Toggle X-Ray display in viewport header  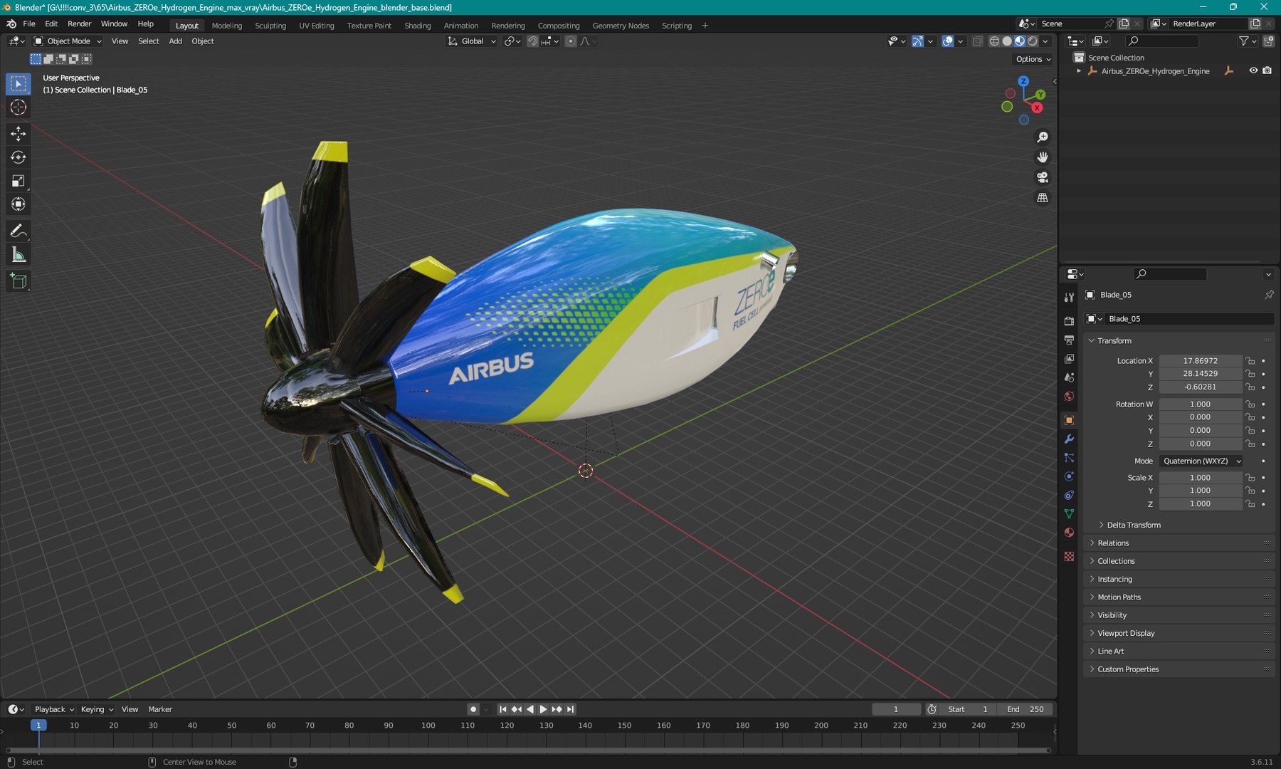pyautogui.click(x=977, y=41)
